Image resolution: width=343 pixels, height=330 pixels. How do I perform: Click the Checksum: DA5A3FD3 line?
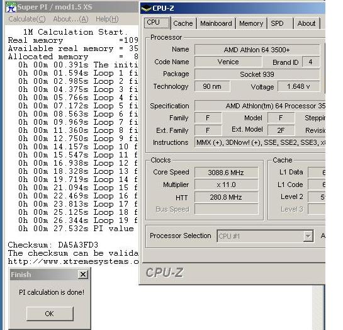[x=53, y=245]
